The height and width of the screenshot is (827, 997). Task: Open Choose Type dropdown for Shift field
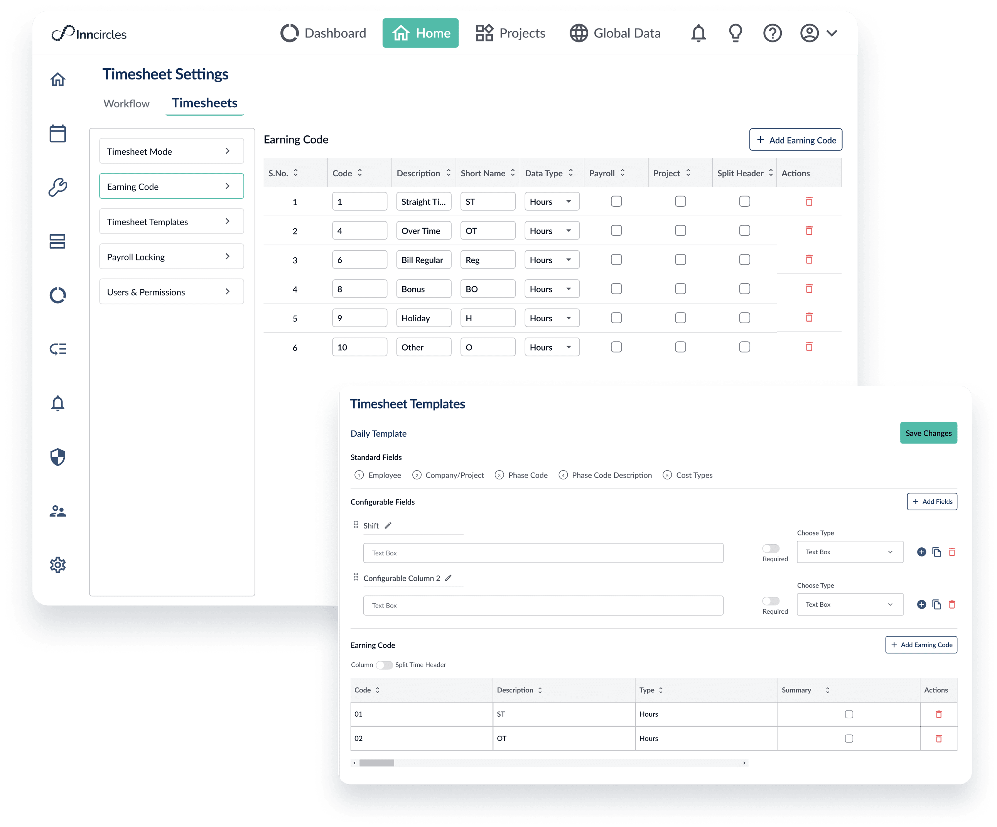pyautogui.click(x=849, y=552)
